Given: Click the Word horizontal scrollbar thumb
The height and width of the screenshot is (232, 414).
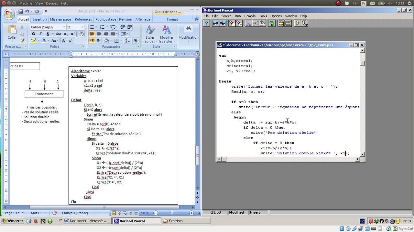Looking at the screenshot, I should (x=104, y=207).
